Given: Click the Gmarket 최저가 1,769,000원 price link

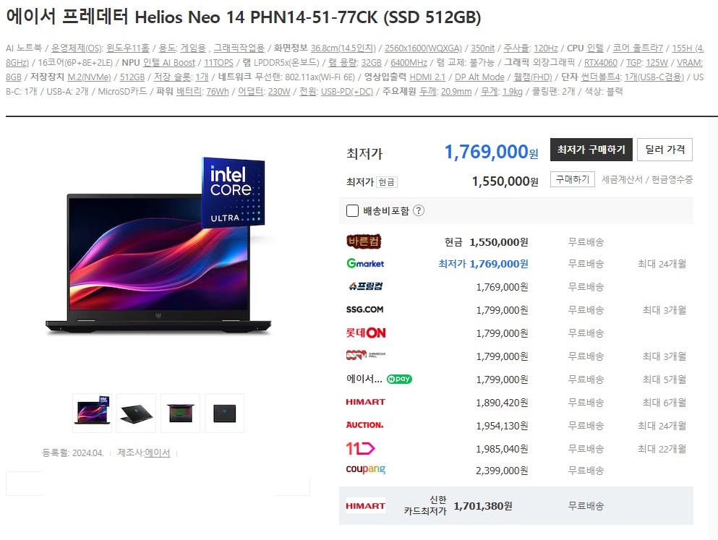Looking at the screenshot, I should click(483, 264).
